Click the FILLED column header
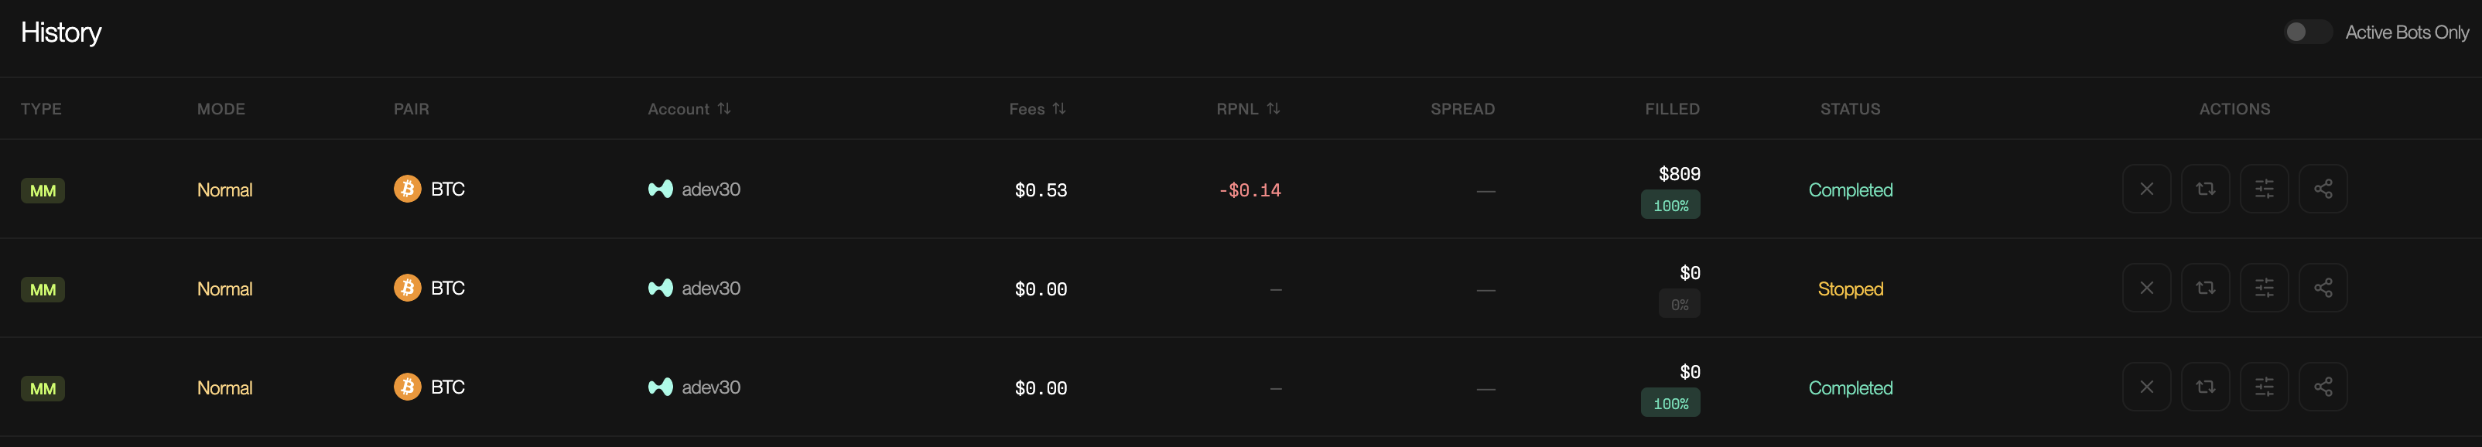The height and width of the screenshot is (447, 2482). tap(1672, 109)
